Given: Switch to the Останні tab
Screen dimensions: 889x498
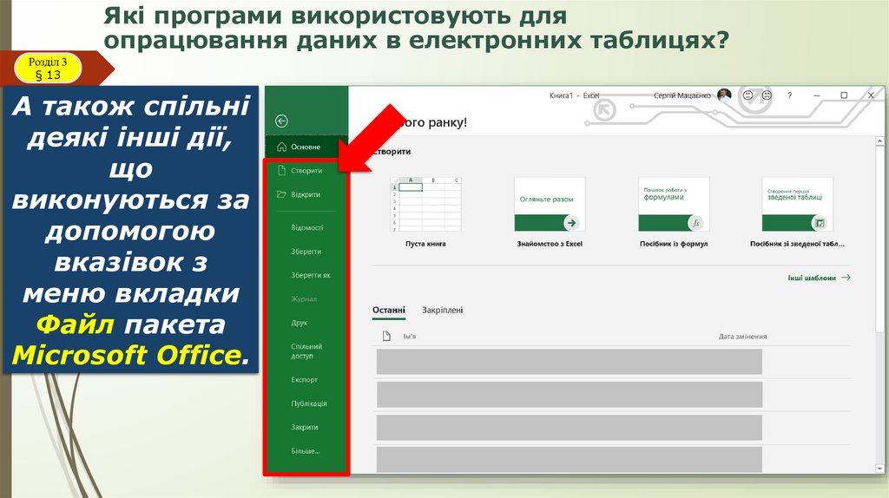Looking at the screenshot, I should coord(389,311).
